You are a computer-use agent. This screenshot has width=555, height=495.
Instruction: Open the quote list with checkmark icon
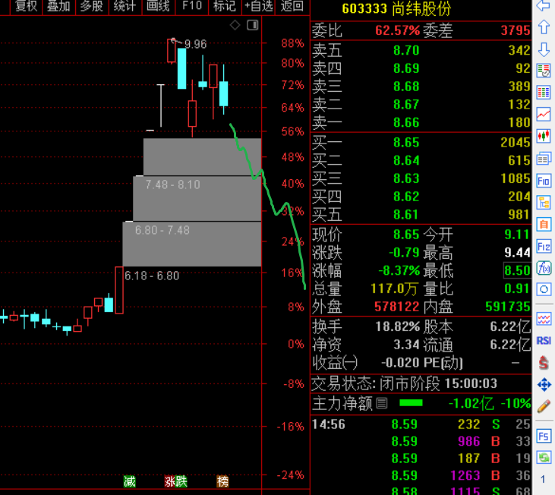point(544,71)
